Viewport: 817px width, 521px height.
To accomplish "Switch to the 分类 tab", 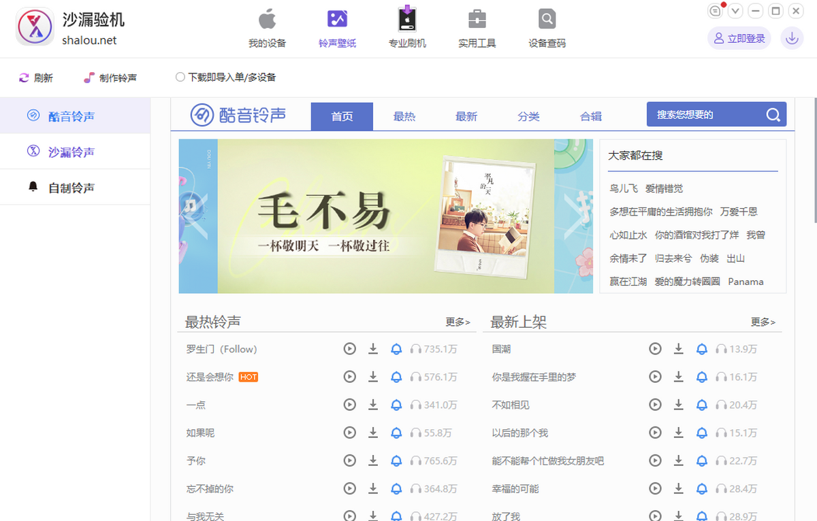I will pos(528,116).
